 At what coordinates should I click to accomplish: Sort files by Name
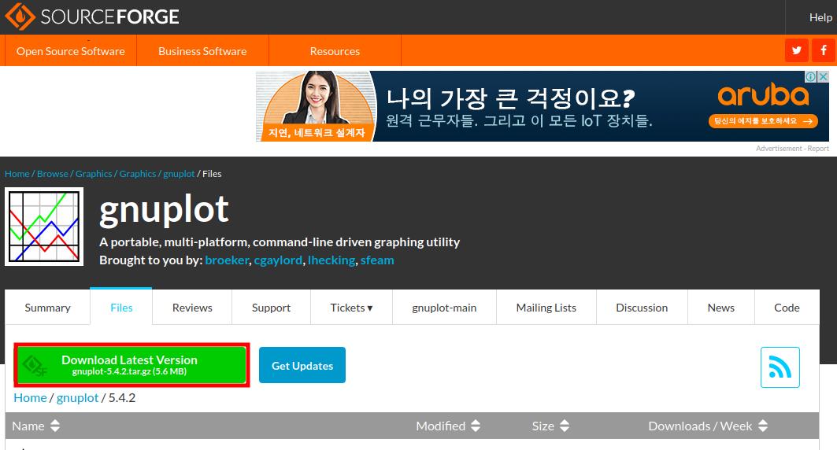(35, 426)
